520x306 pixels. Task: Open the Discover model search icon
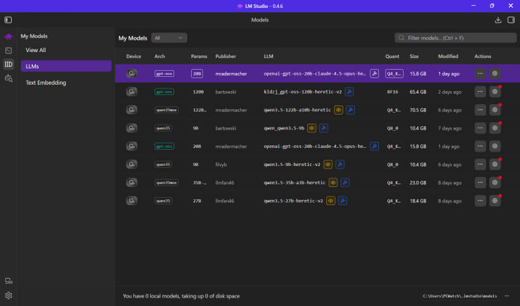tap(8, 78)
